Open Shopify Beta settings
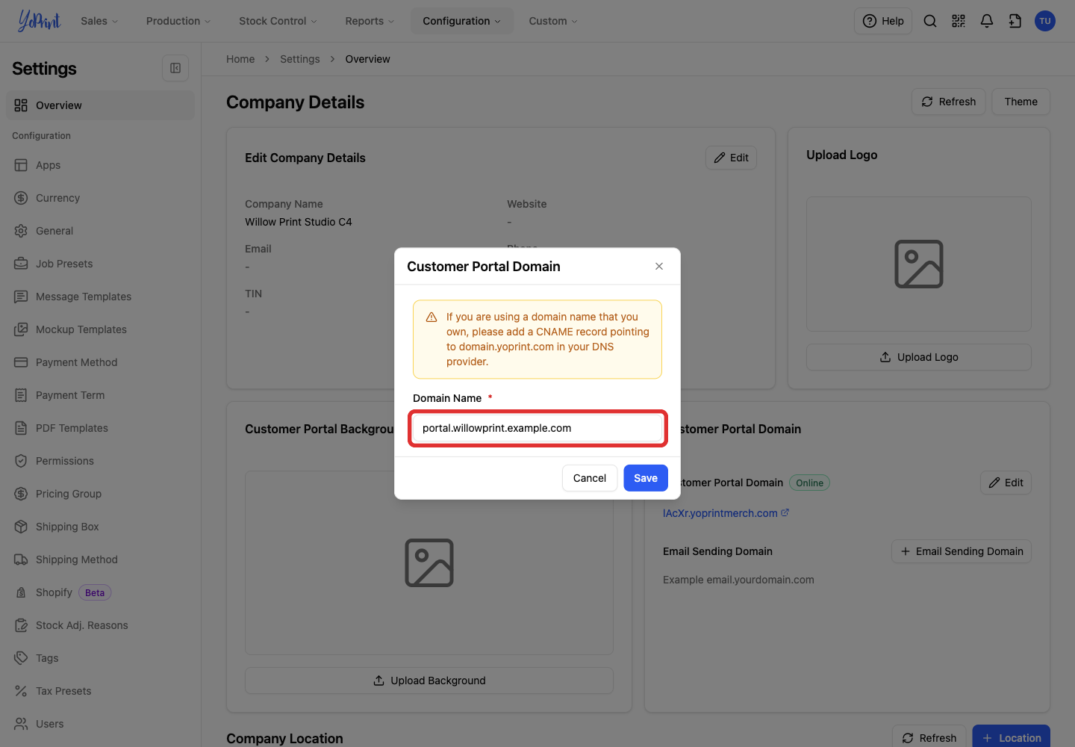This screenshot has height=747, width=1075. pos(100,592)
